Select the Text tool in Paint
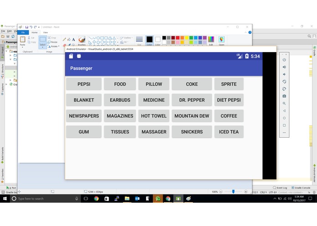The height and width of the screenshot is (226, 317). tap(73, 39)
